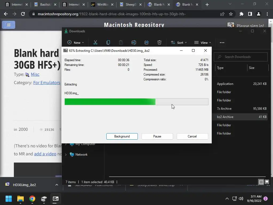Image resolution: width=273 pixels, height=205 pixels.
Task: Click the Copy icon in Downloads toolbar
Action: [108, 42]
